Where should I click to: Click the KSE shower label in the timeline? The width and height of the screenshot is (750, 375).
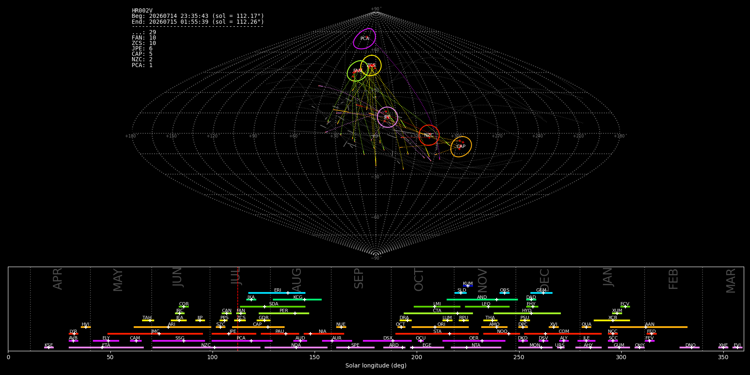click(x=49, y=345)
